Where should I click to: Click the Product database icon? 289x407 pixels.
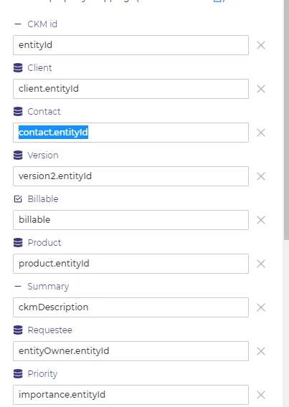coord(18,243)
